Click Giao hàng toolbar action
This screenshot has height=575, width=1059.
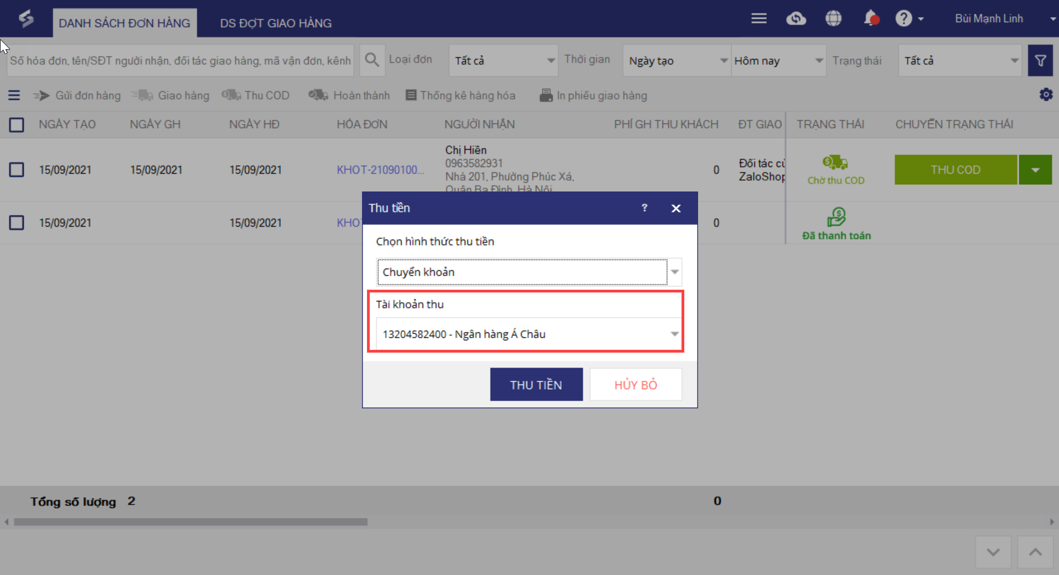pos(171,95)
